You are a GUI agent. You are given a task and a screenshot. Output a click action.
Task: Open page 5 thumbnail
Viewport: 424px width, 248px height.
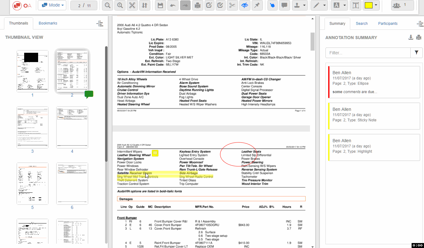33,183
